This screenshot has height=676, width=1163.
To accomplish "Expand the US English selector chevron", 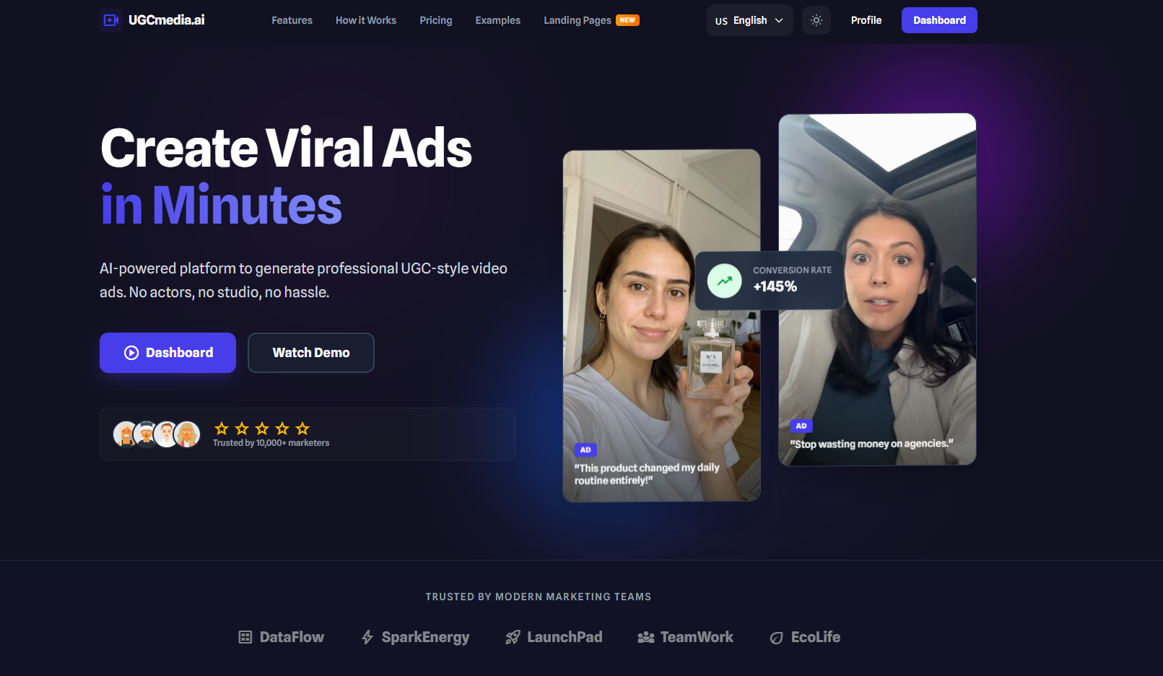I will coord(779,20).
